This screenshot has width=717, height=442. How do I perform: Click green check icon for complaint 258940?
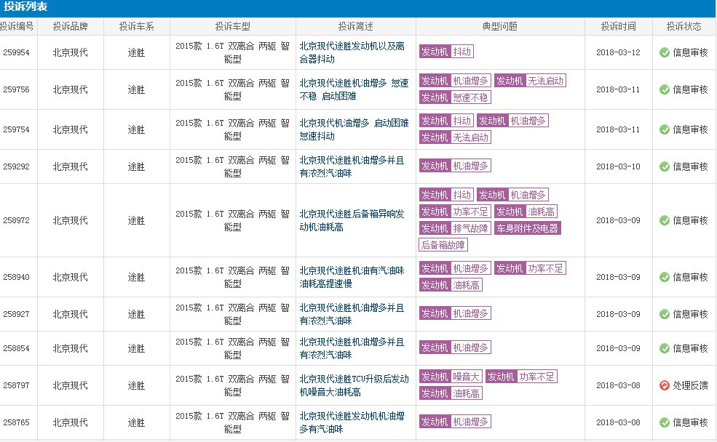(x=665, y=277)
